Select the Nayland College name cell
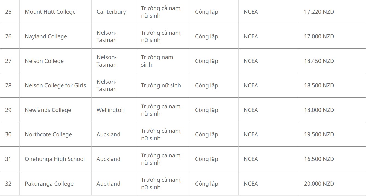Image resolution: width=366 pixels, height=196 pixels. [x=46, y=36]
